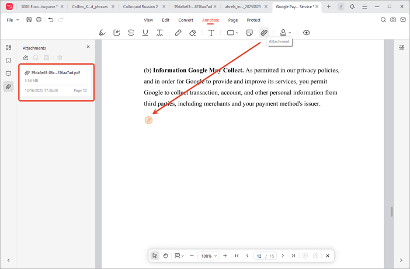Click the page number input field

[259, 256]
